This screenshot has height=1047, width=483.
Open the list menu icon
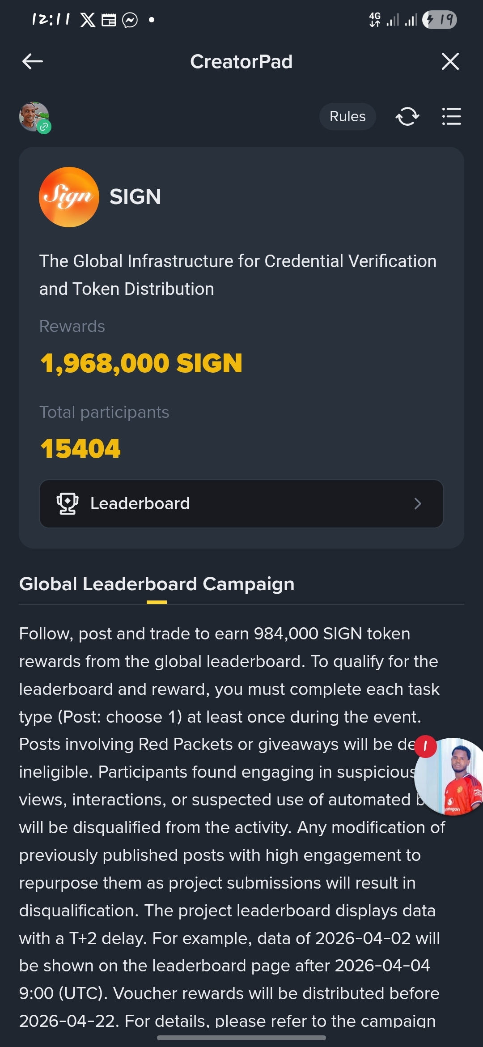pyautogui.click(x=451, y=116)
